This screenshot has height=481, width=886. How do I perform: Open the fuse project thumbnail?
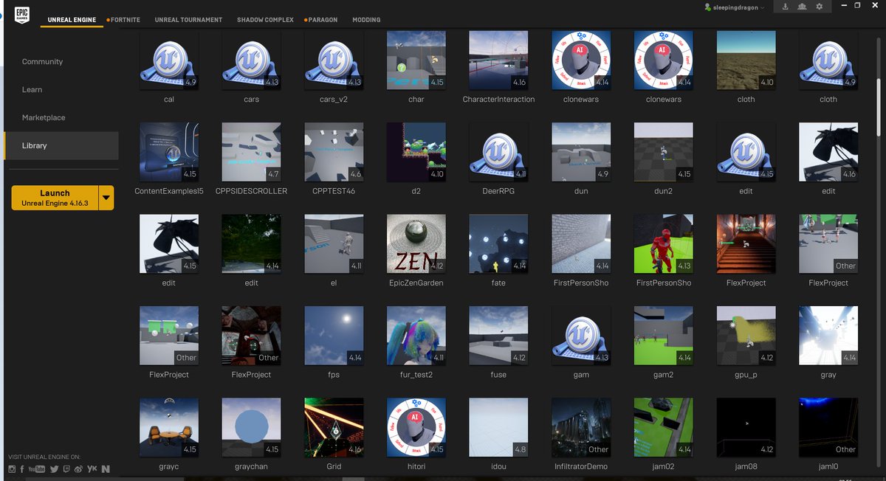pyautogui.click(x=498, y=336)
